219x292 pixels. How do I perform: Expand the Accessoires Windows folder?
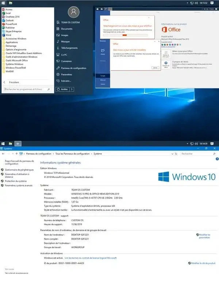point(16,38)
